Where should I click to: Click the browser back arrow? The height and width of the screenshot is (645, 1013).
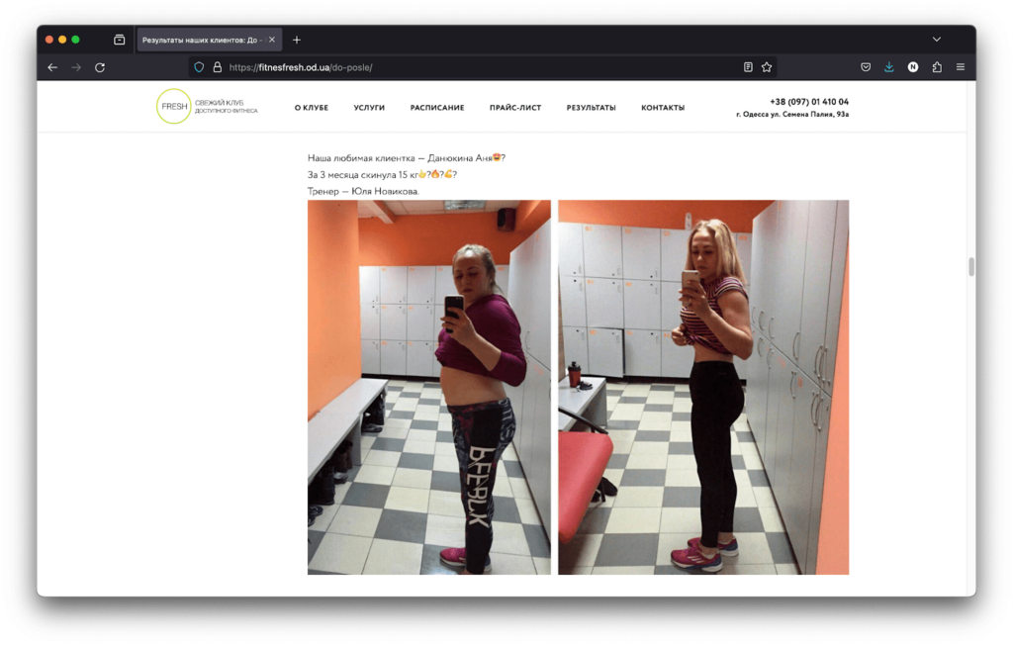click(52, 67)
